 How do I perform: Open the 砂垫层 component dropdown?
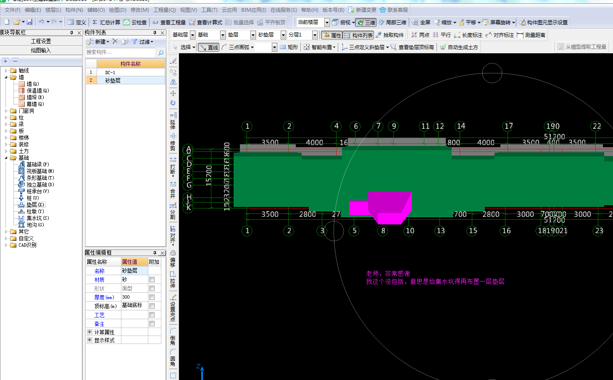click(283, 35)
